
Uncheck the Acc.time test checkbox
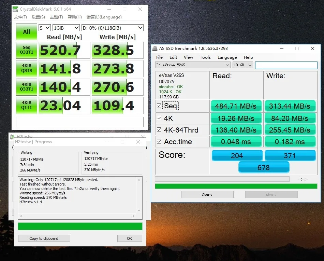tap(159, 141)
